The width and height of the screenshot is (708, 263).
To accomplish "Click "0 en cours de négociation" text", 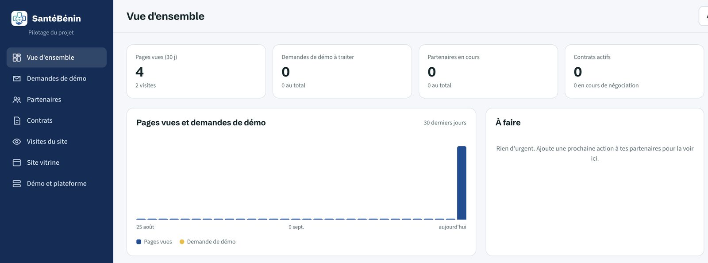I will [606, 85].
